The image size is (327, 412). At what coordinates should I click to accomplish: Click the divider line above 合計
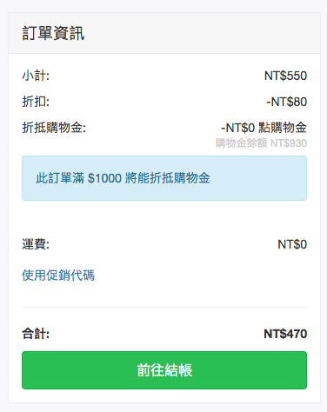[164, 307]
